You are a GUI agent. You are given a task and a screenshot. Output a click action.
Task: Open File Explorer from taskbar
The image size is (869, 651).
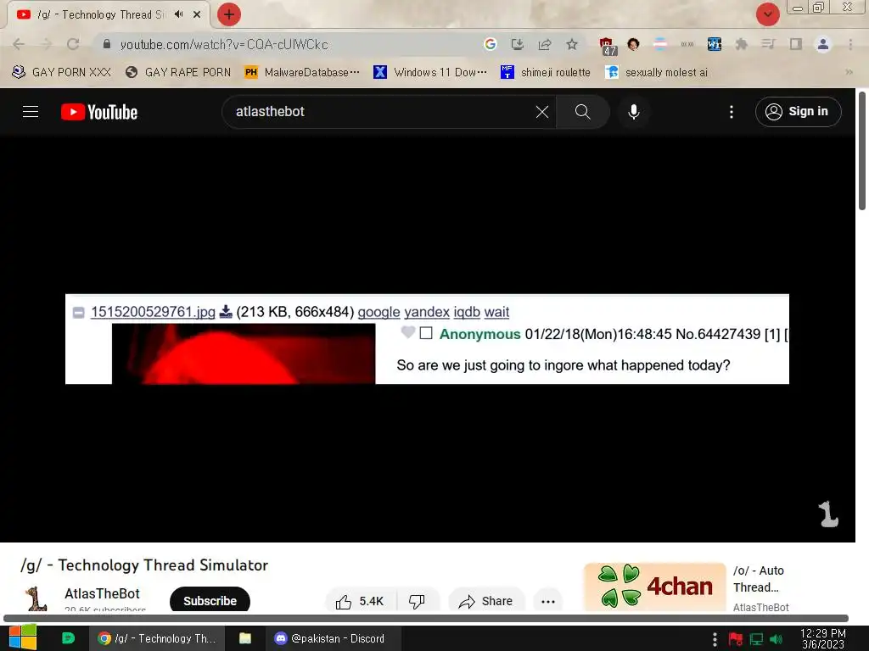tap(245, 638)
